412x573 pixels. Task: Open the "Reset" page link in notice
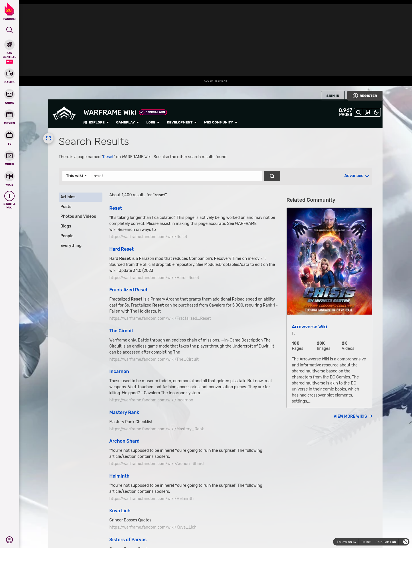coord(108,157)
